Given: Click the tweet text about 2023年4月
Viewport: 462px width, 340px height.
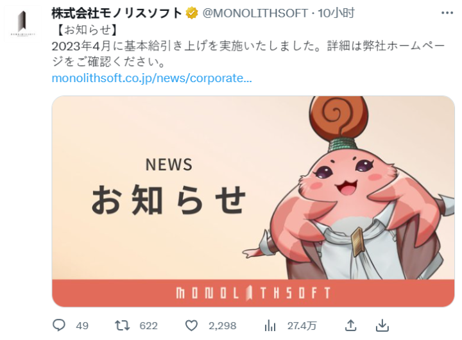Looking at the screenshot, I should click(x=248, y=54).
